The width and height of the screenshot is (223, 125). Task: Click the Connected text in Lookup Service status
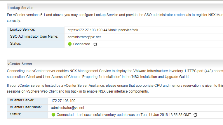point(82,44)
